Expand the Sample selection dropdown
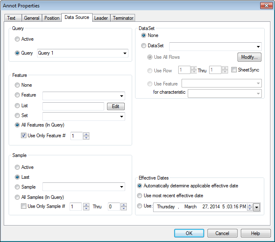The width and height of the screenshot is (275, 242). click(x=121, y=187)
